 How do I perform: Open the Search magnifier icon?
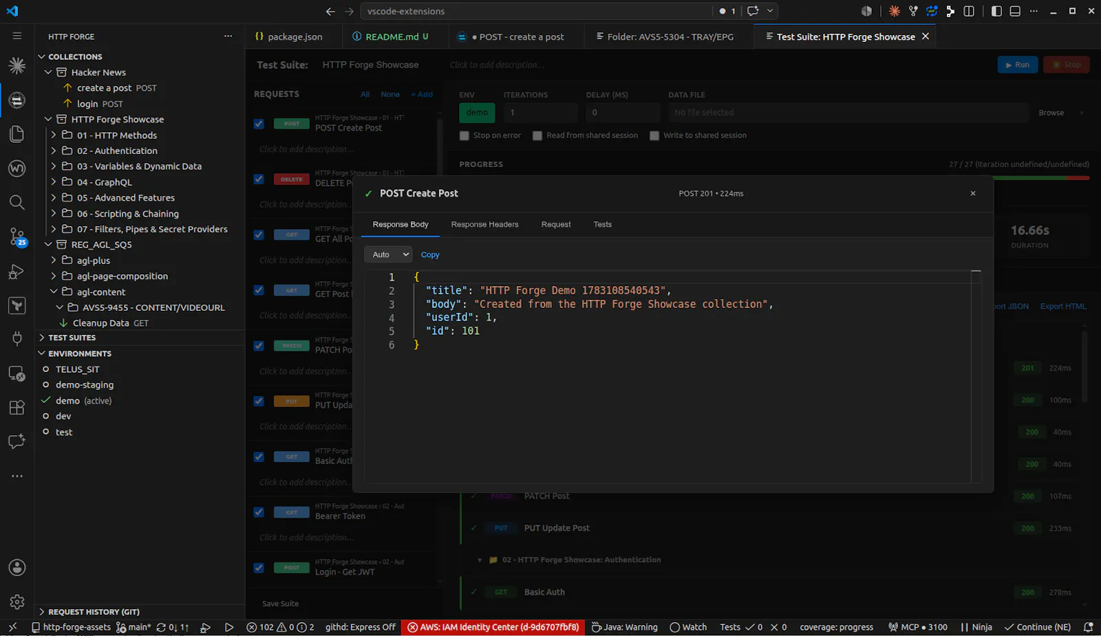17,202
